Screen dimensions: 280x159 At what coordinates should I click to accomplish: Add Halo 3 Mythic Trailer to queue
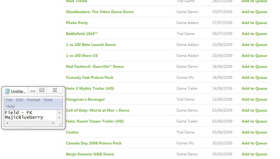(254, 88)
